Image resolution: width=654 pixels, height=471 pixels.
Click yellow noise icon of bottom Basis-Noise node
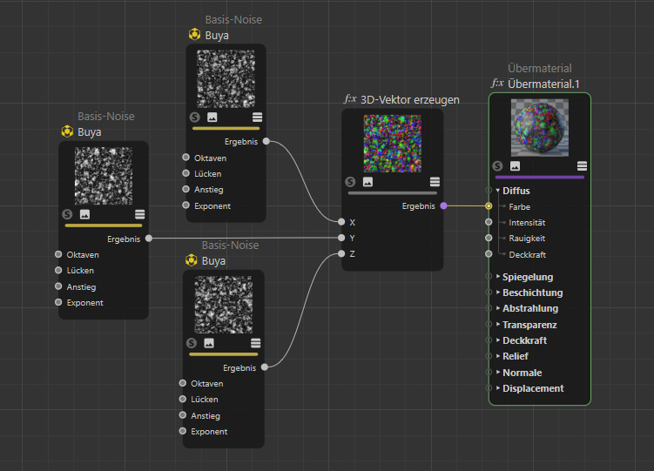click(192, 260)
